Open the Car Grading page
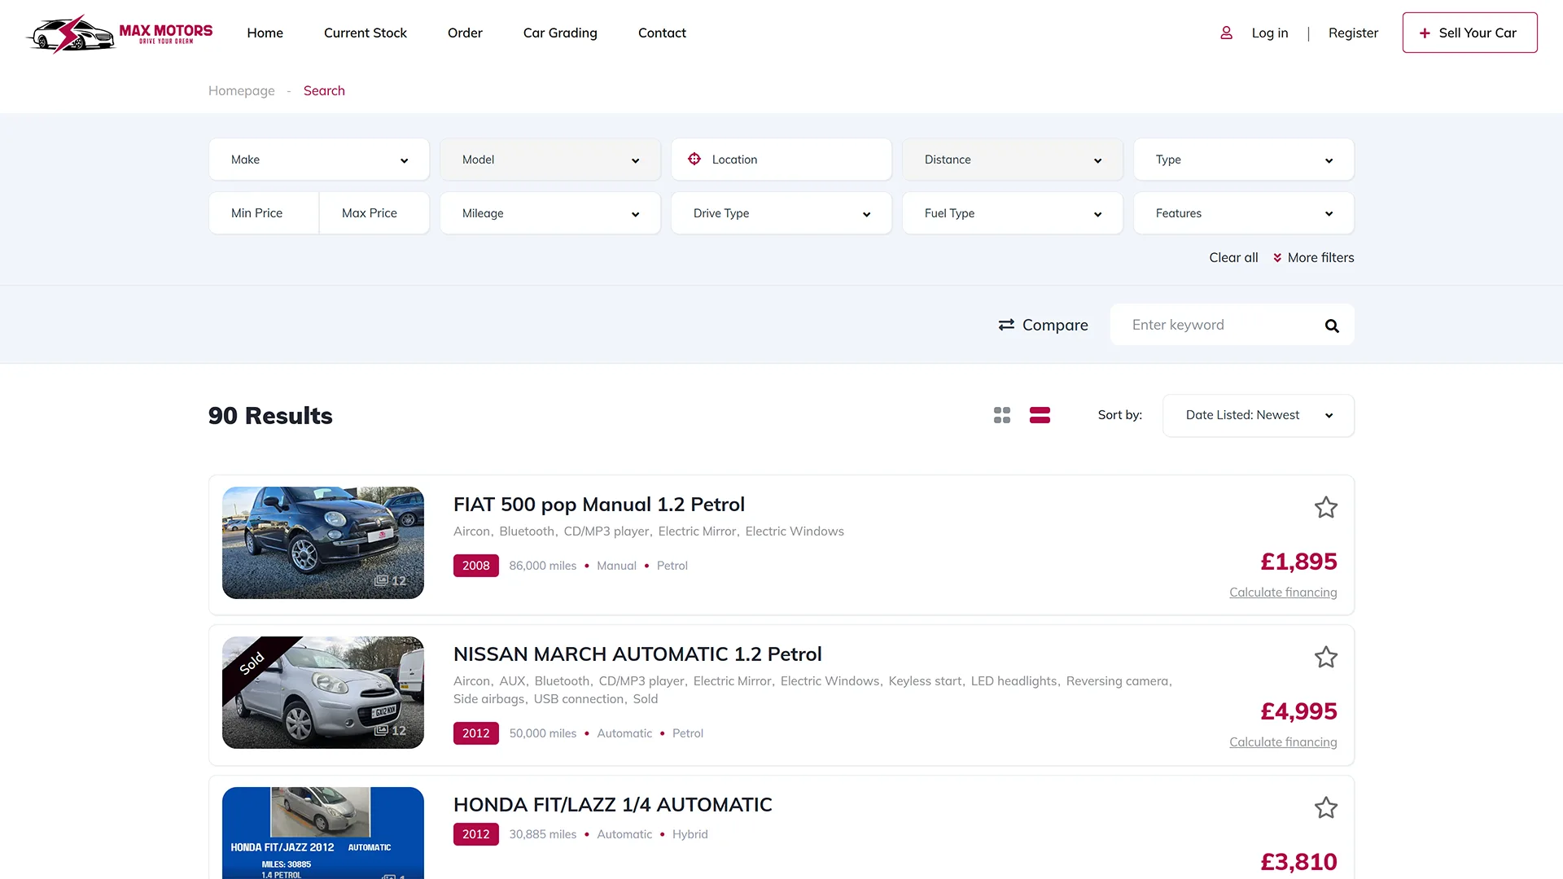The image size is (1563, 879). tap(560, 33)
